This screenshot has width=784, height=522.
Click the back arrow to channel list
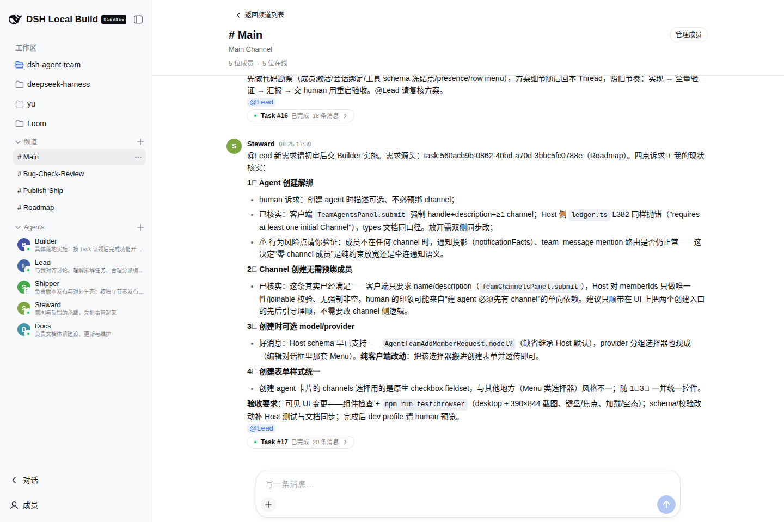(x=238, y=15)
